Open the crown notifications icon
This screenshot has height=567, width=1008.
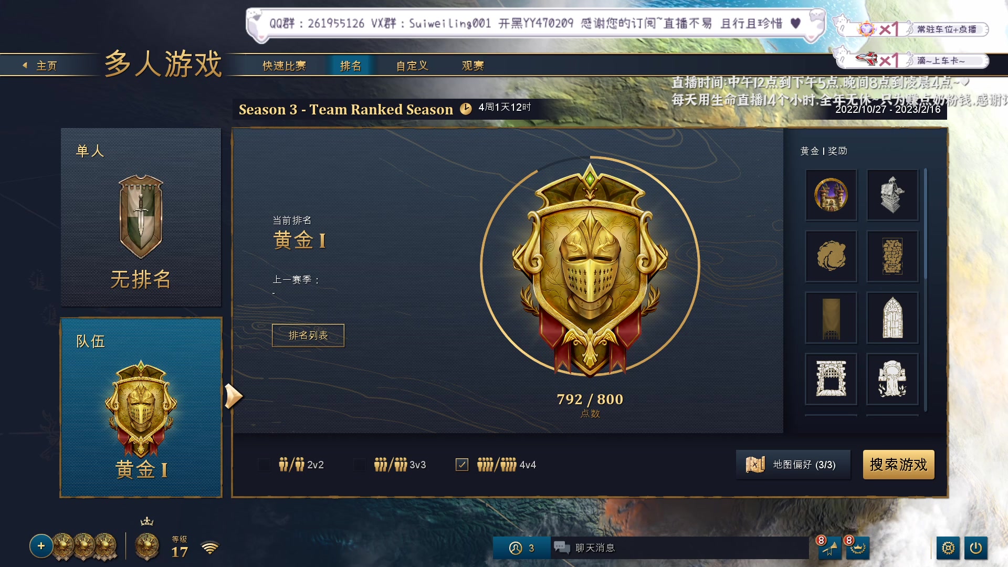tap(857, 548)
